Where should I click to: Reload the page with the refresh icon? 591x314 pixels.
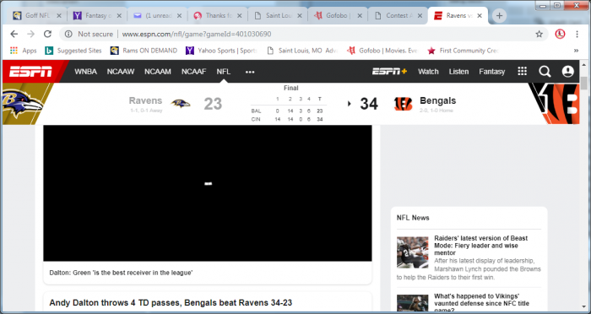(x=47, y=34)
